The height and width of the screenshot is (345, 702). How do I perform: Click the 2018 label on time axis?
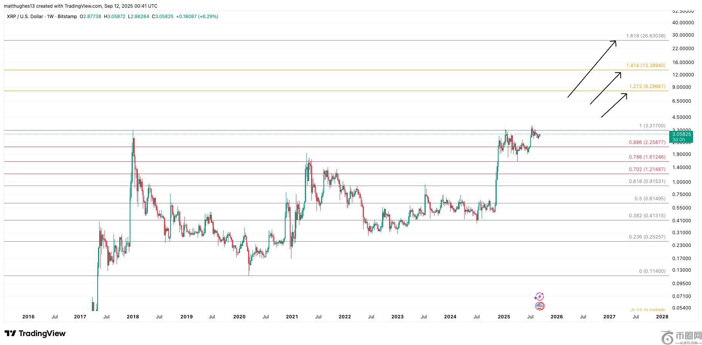[x=133, y=317]
